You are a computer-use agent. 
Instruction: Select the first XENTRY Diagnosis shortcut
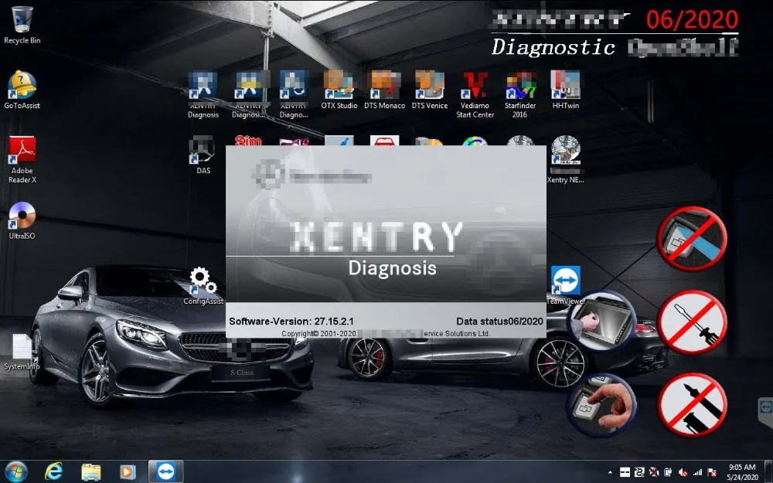pos(203,94)
